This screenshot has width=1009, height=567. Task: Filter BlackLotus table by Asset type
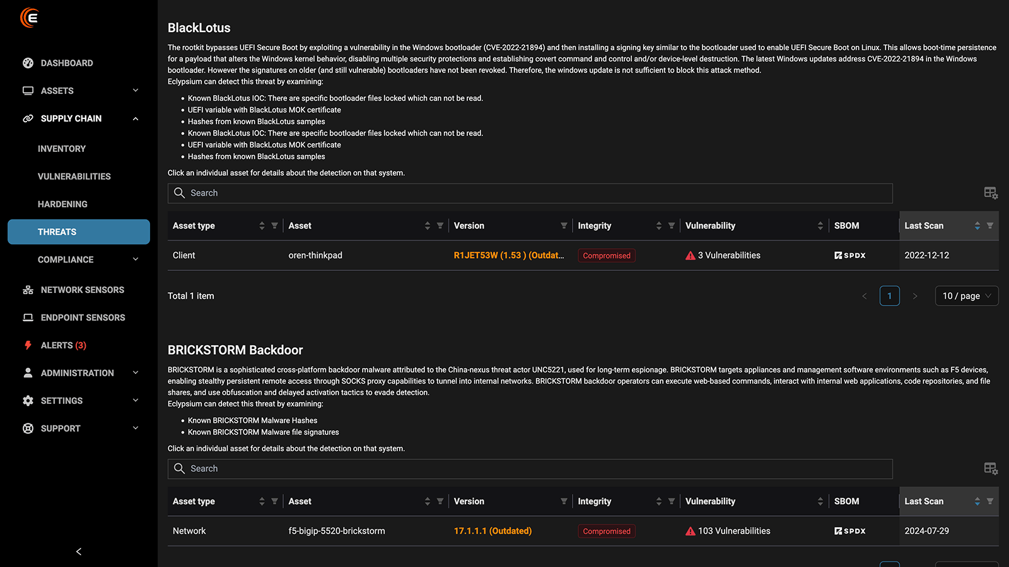pos(274,226)
